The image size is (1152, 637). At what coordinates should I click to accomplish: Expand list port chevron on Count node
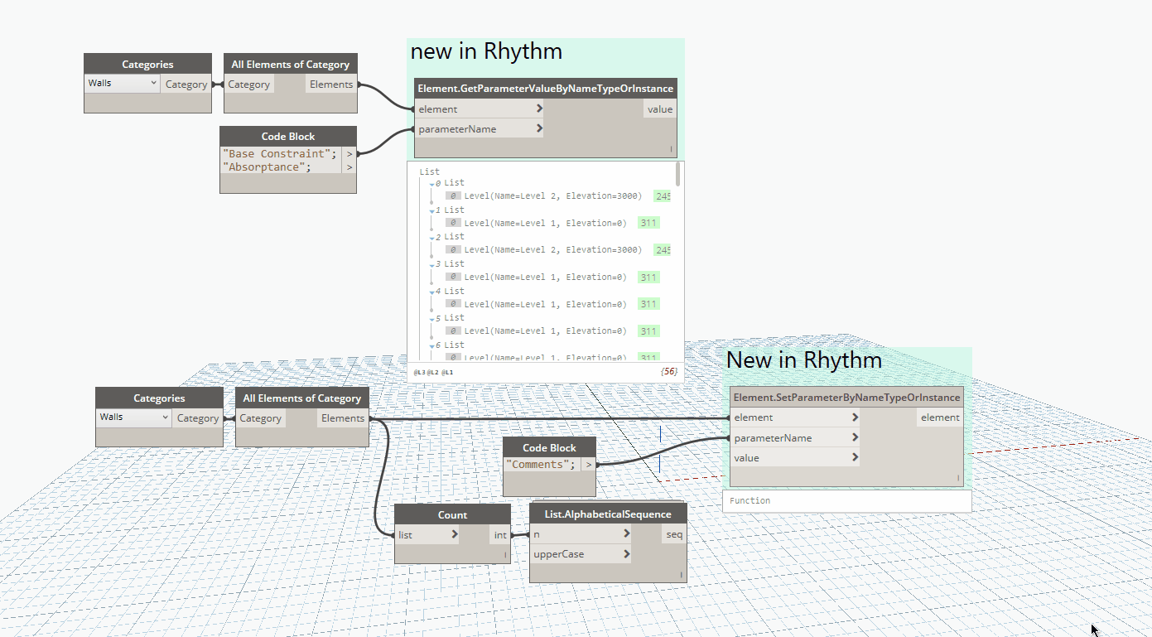(455, 535)
